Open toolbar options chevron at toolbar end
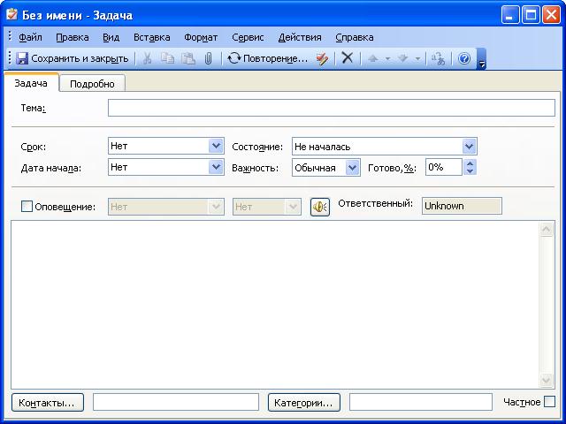Image resolution: width=566 pixels, height=424 pixels. click(481, 59)
